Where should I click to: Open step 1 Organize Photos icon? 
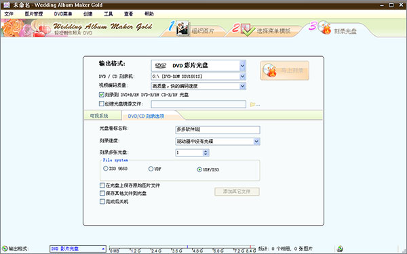[182, 28]
